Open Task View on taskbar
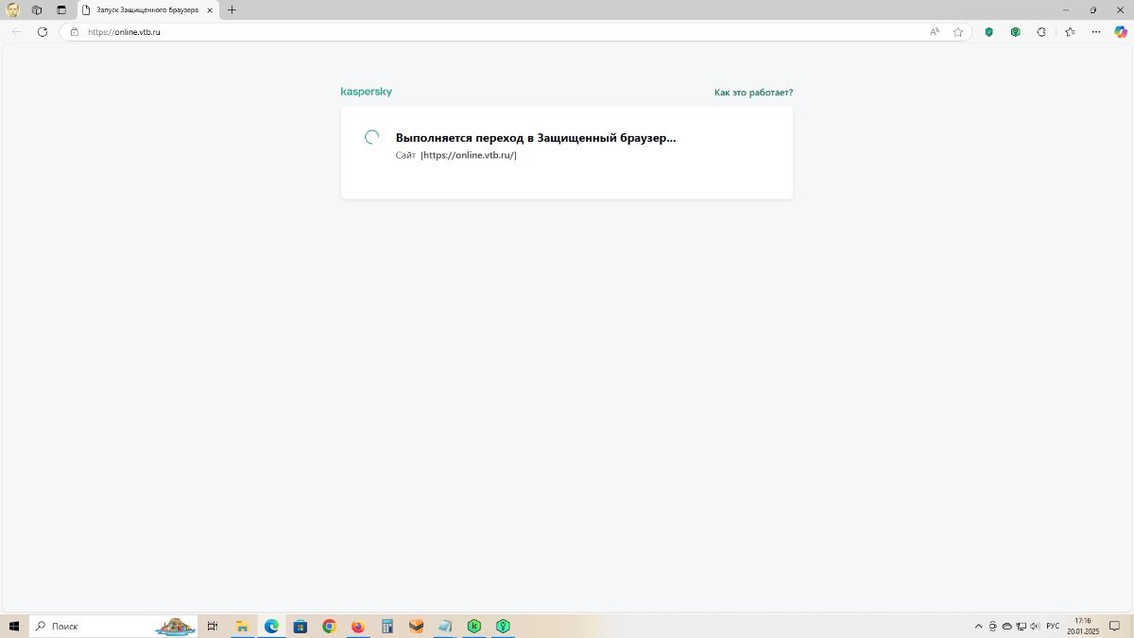 tap(213, 626)
